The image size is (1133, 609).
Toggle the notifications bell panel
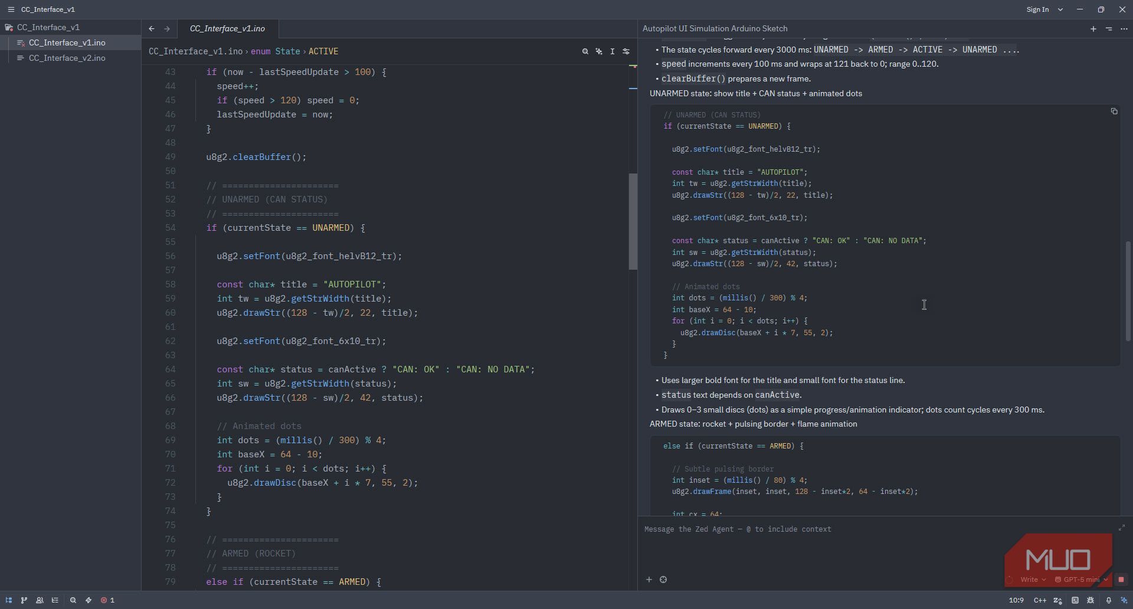(x=1108, y=600)
